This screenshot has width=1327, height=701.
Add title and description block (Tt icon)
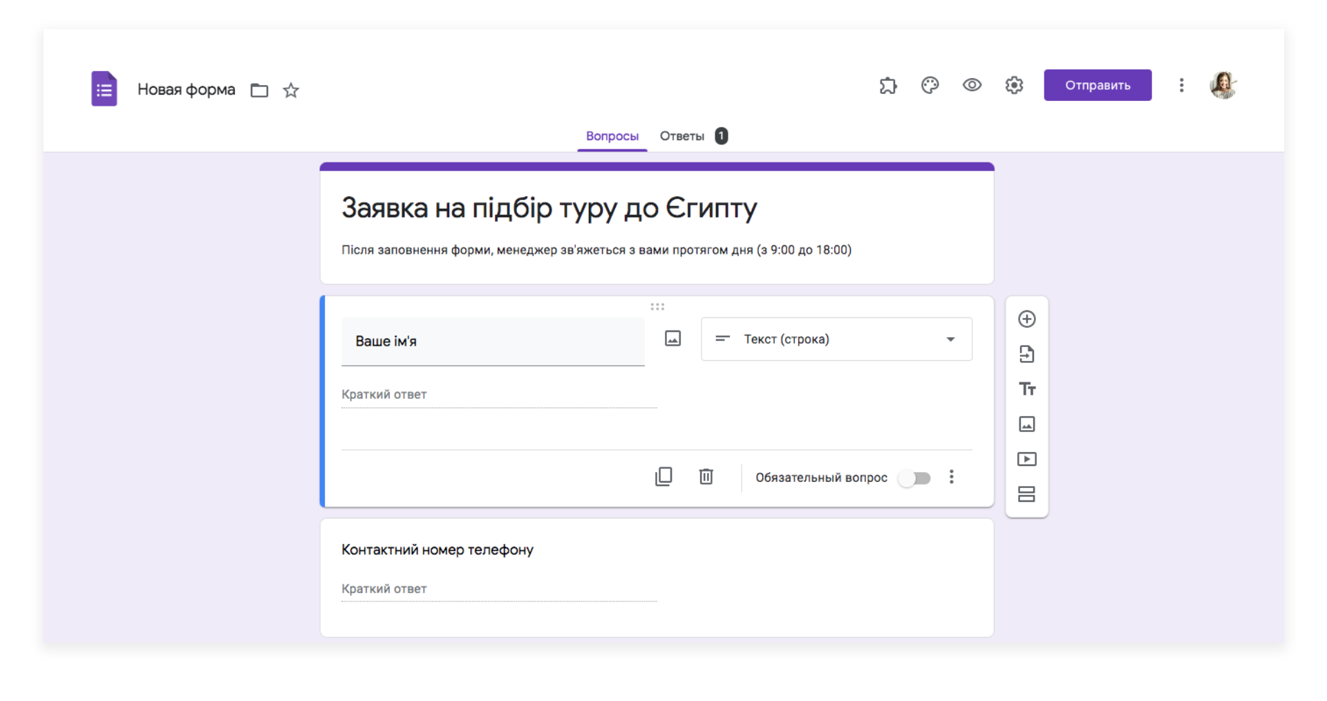tap(1027, 389)
